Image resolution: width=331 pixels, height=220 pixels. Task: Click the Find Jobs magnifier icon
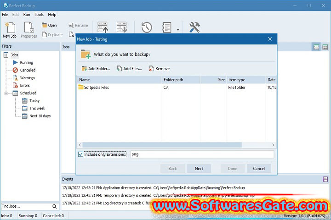point(54,207)
